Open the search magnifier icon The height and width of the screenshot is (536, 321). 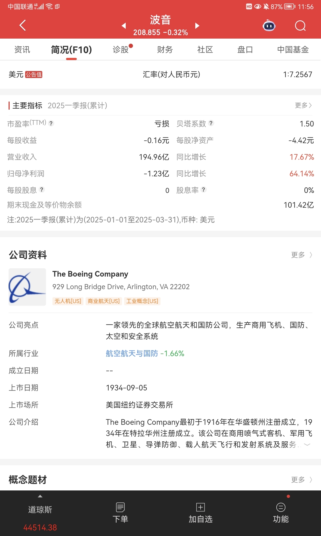tap(300, 26)
